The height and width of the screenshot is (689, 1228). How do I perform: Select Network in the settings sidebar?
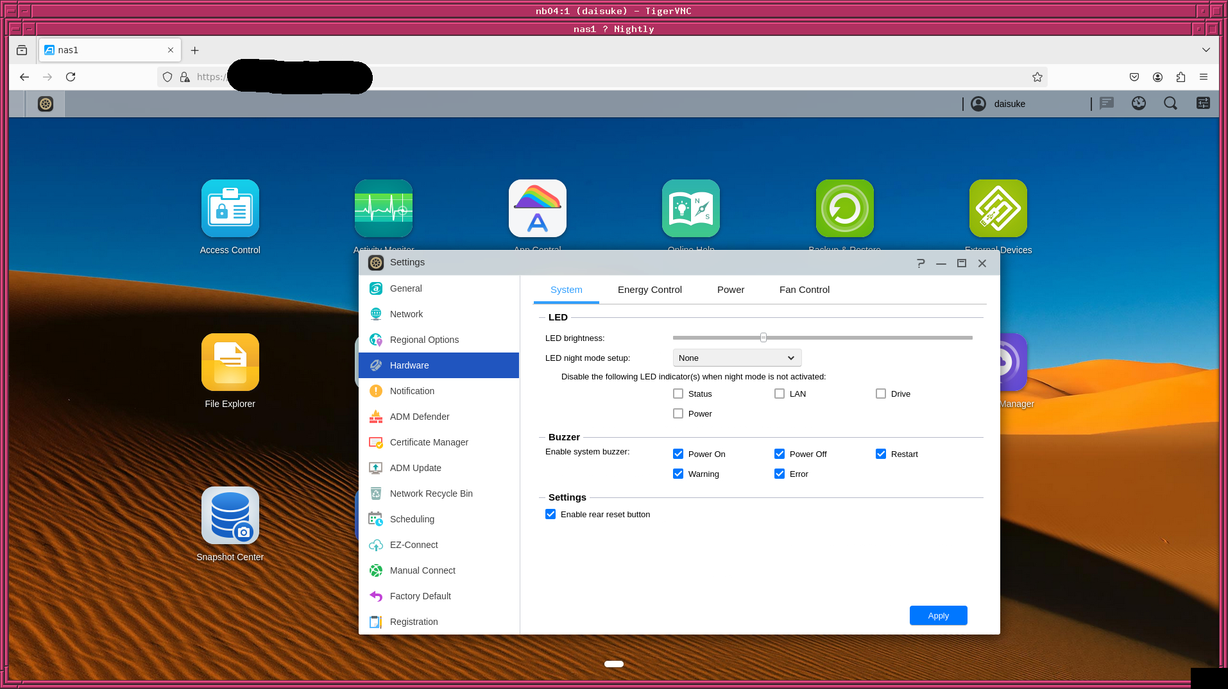tap(406, 315)
